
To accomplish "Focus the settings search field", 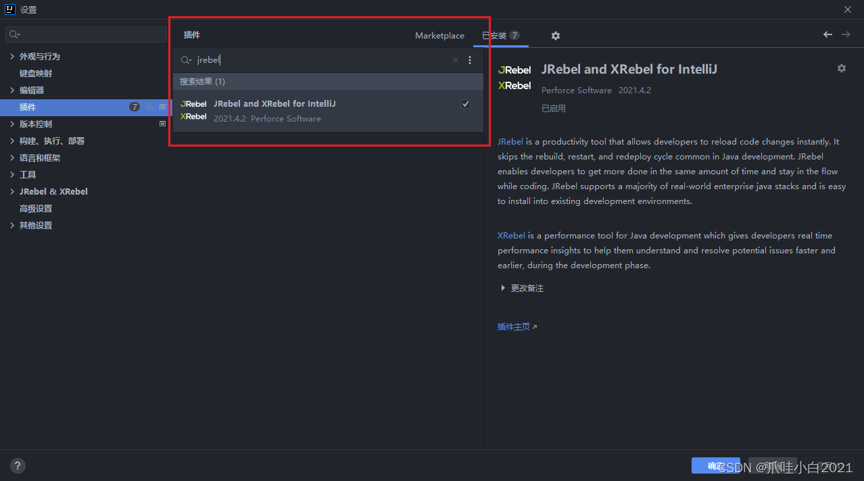I will pos(86,34).
